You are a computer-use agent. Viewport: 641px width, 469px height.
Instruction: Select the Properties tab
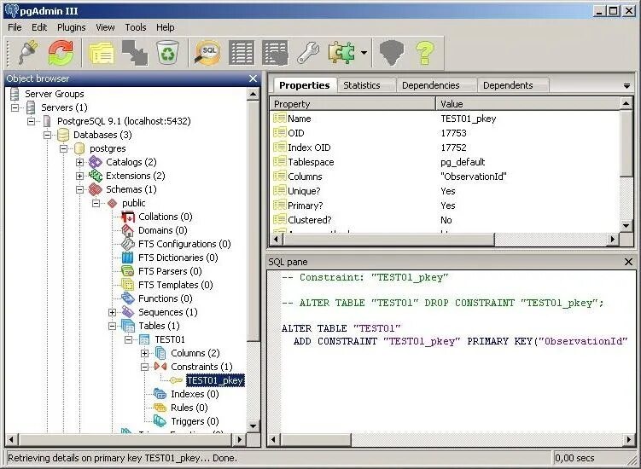pos(305,85)
